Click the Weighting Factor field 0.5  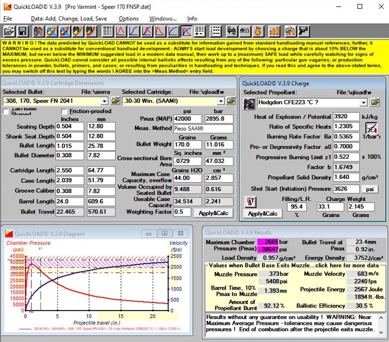(182, 212)
